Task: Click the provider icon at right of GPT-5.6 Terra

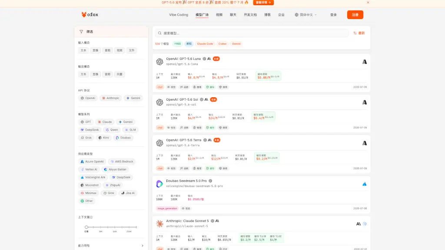Action: (365, 143)
